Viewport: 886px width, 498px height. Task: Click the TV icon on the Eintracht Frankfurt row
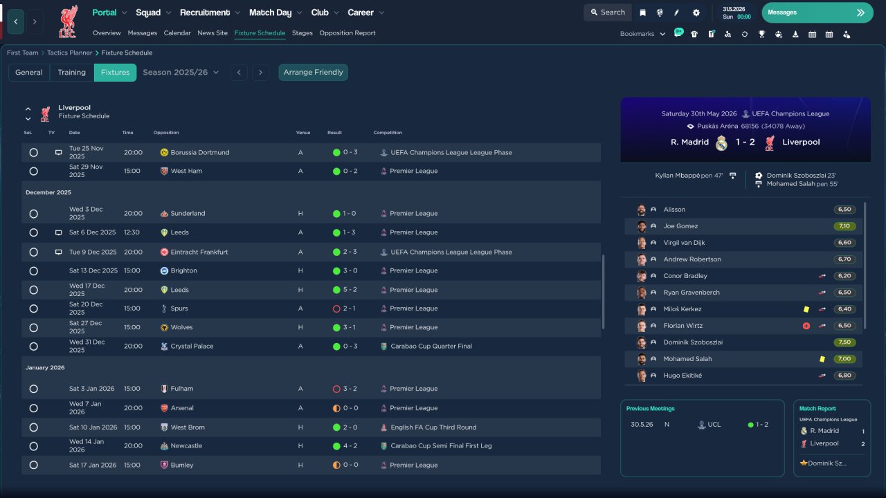click(59, 252)
